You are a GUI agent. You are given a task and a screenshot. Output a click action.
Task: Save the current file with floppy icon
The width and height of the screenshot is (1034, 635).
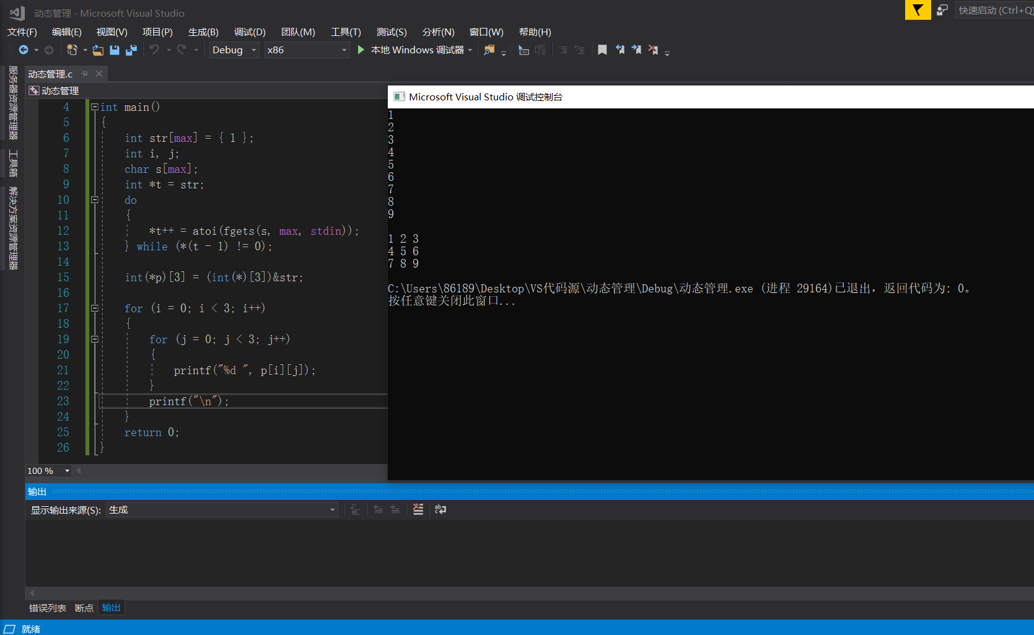point(115,50)
